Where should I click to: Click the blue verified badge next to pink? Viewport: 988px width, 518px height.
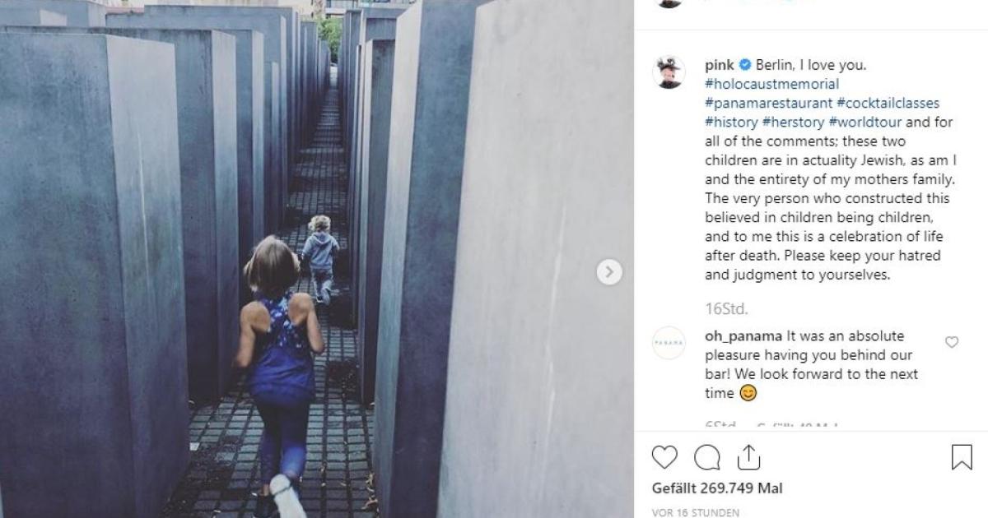point(744,65)
